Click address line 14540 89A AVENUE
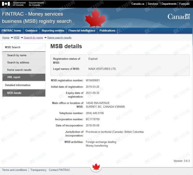This screenshot has height=175, width=193. [x=98, y=103]
